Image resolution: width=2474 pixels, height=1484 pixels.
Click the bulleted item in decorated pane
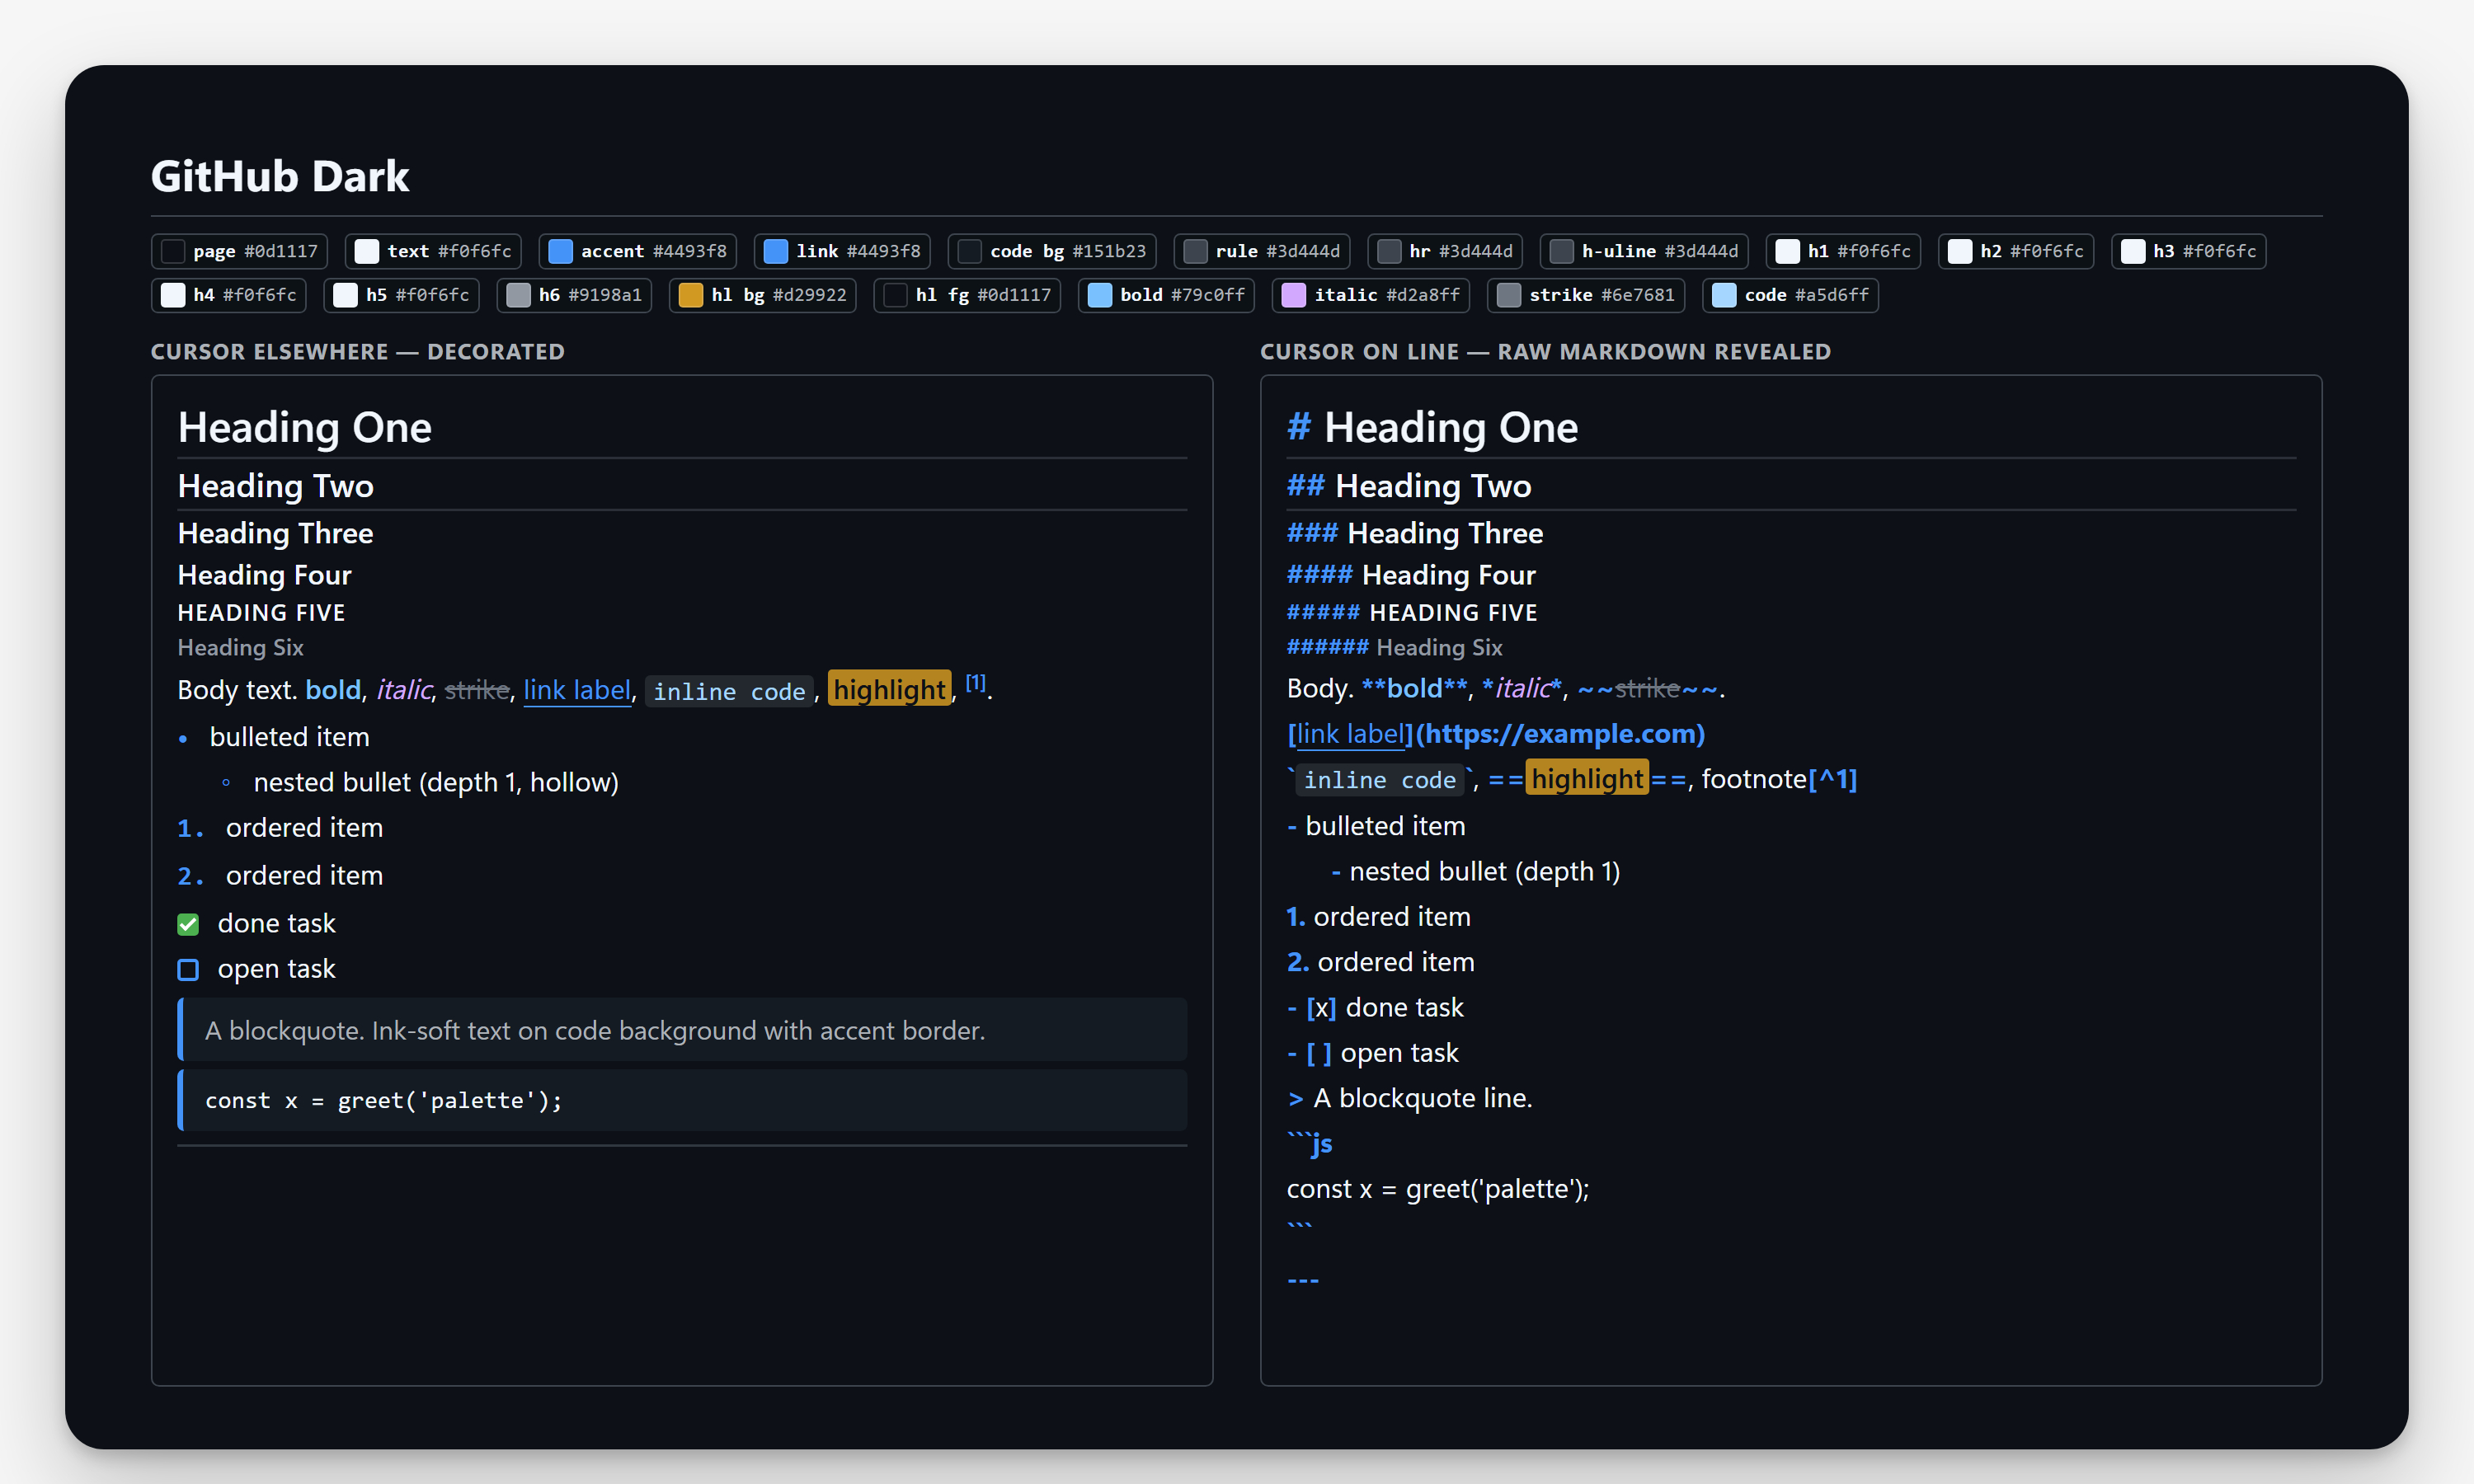[x=290, y=737]
